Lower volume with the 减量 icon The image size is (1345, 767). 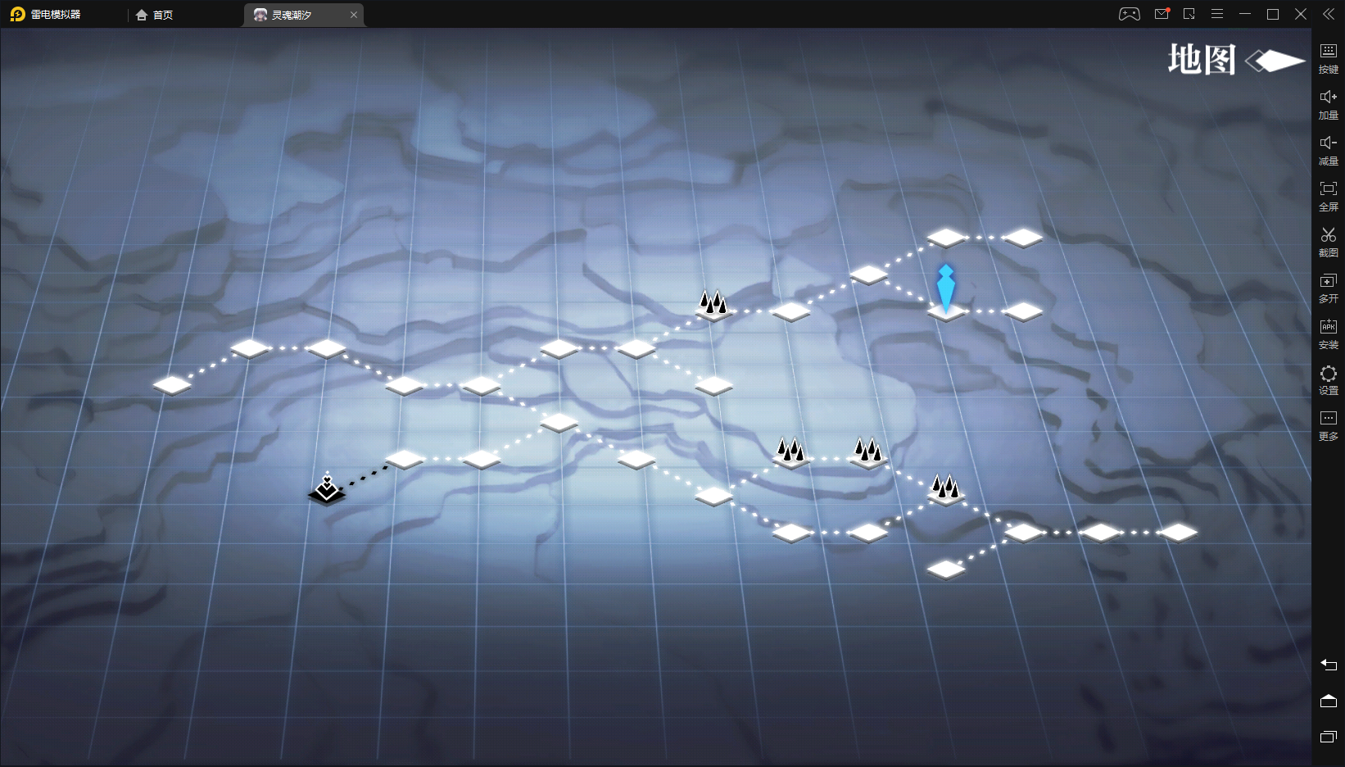pos(1329,150)
